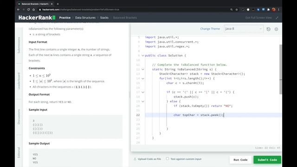Open the browser three-dot menu
The width and height of the screenshot is (297, 167).
(x=278, y=9)
